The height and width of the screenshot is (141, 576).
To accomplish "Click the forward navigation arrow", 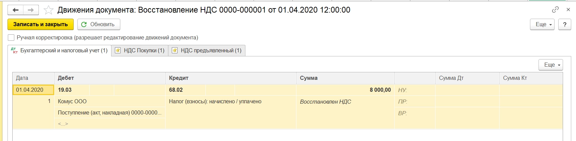I will point(31,10).
